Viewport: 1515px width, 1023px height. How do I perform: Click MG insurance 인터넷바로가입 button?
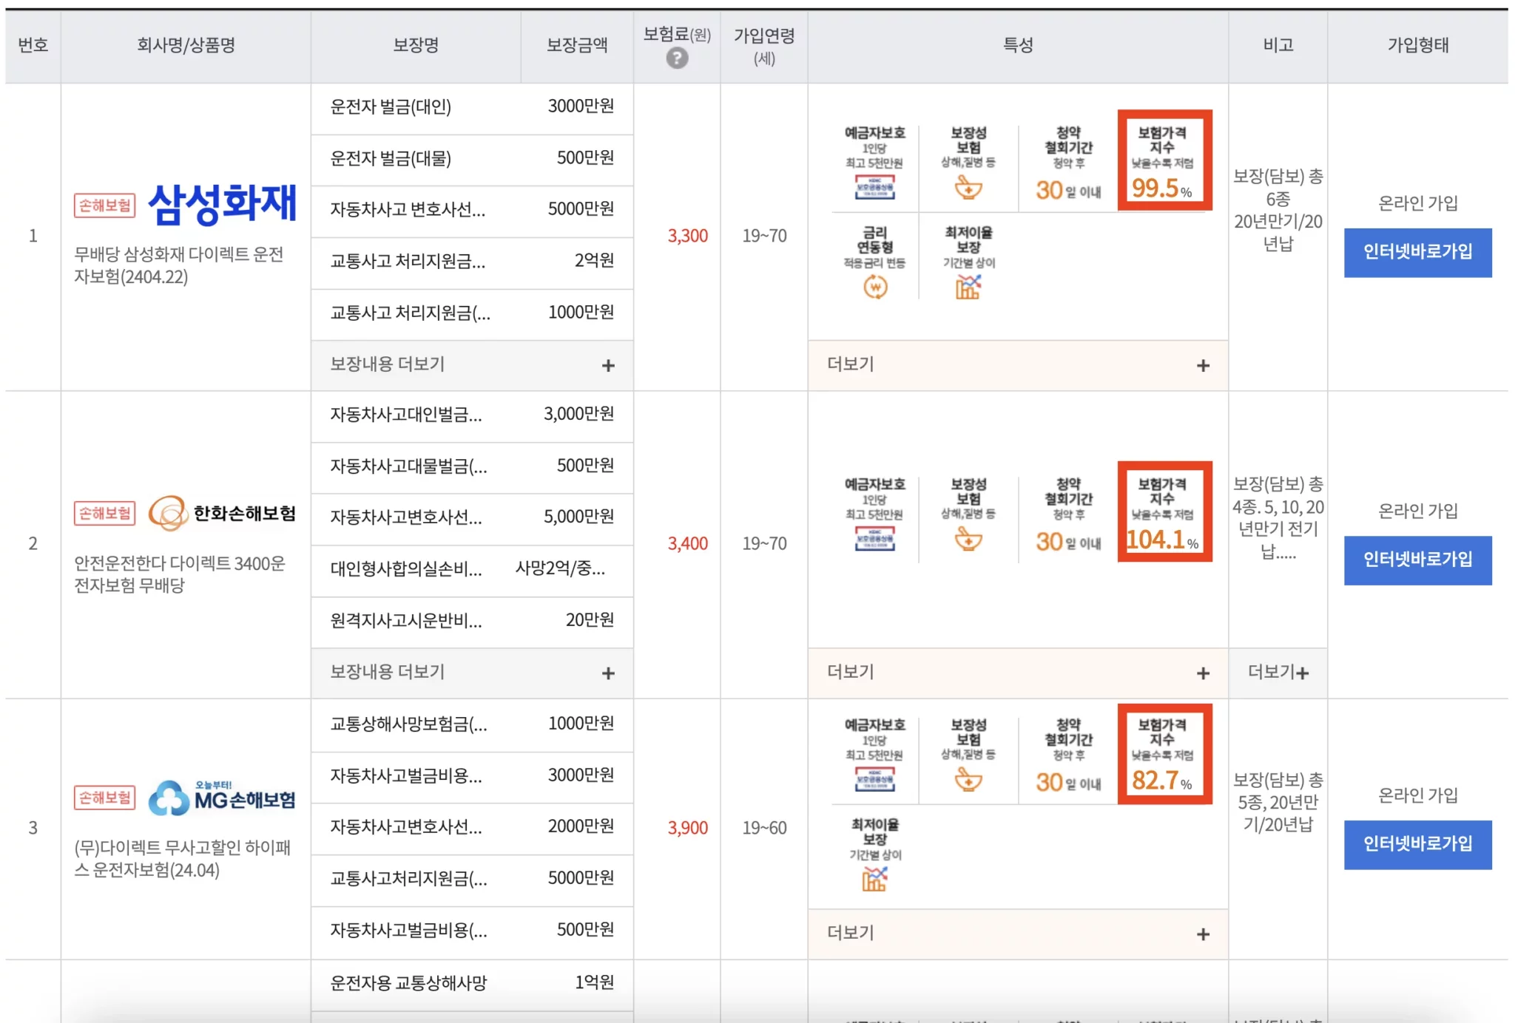1417,844
